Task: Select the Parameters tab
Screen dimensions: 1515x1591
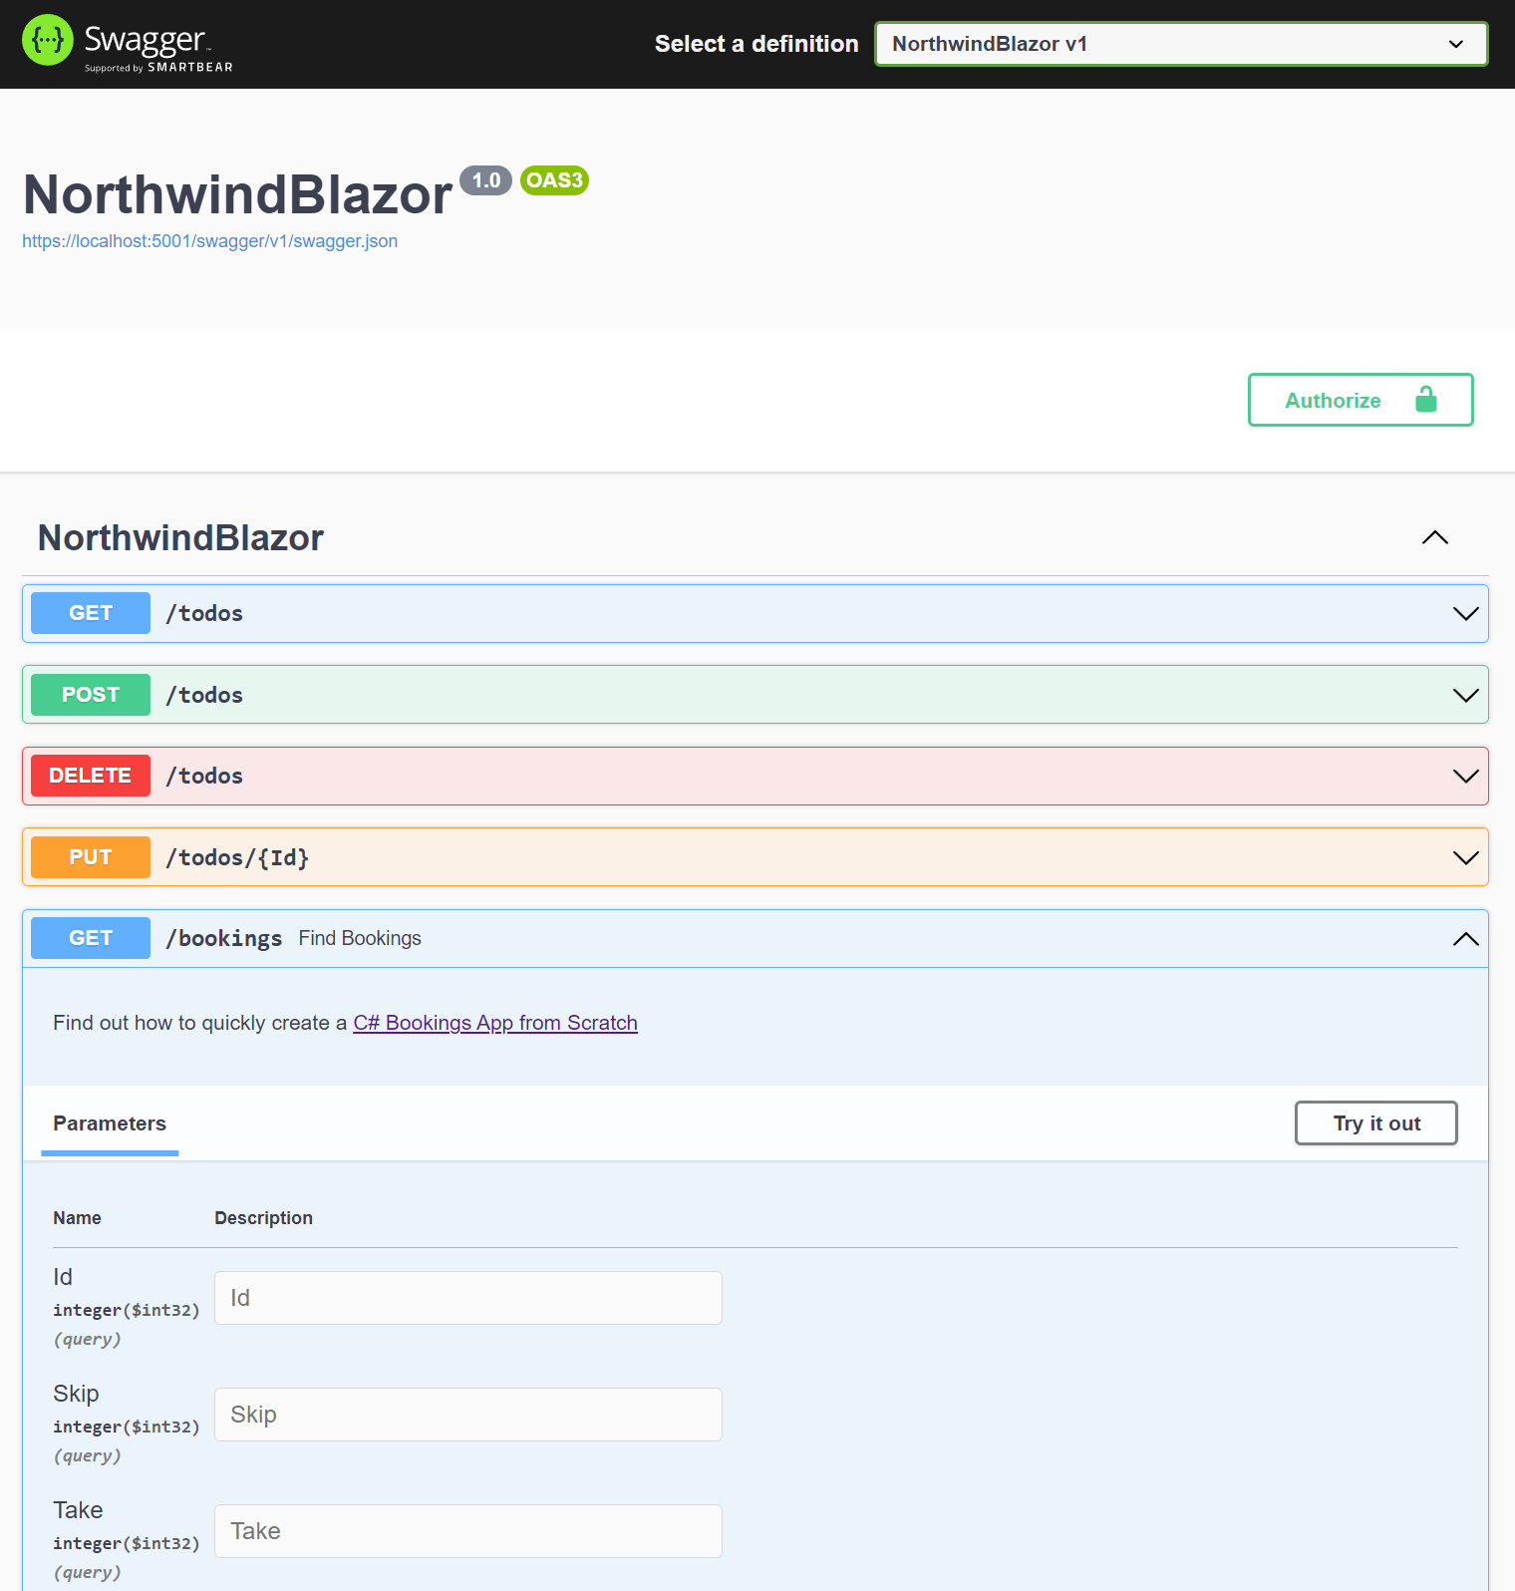Action: [110, 1123]
